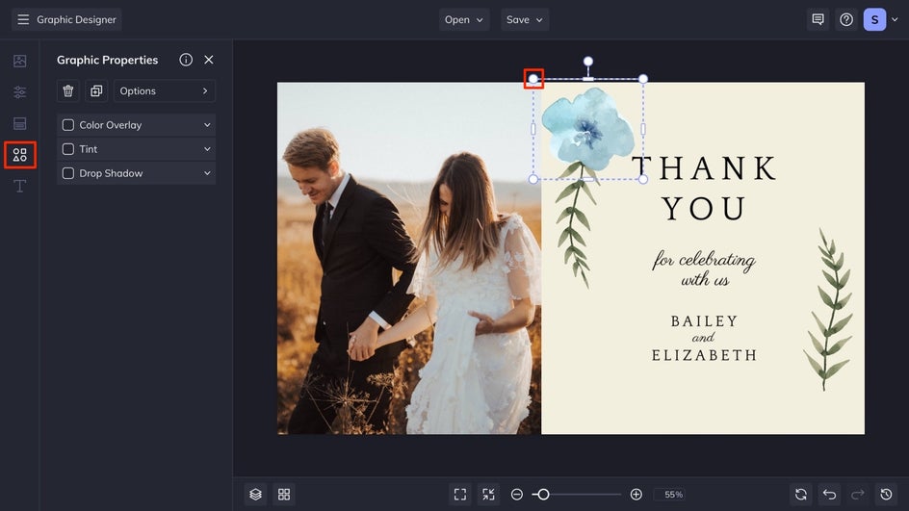
Task: Select the BAILEY name text
Action: tap(704, 321)
